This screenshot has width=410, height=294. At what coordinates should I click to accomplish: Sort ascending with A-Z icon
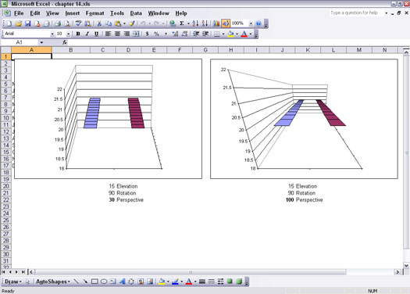pos(195,23)
